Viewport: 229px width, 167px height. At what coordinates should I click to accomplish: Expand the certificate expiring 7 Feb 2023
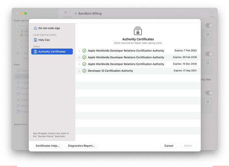pyautogui.click(x=79, y=51)
